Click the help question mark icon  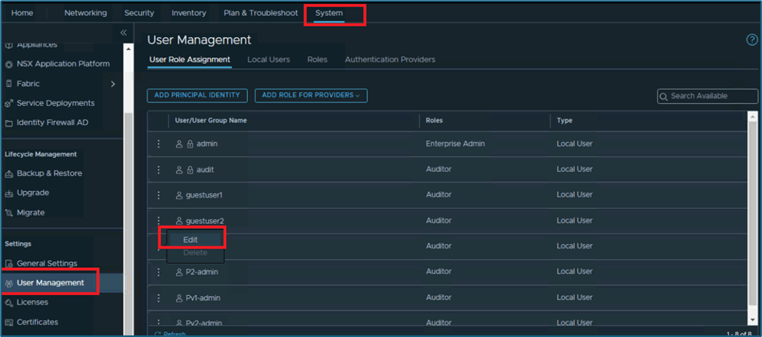[x=752, y=40]
